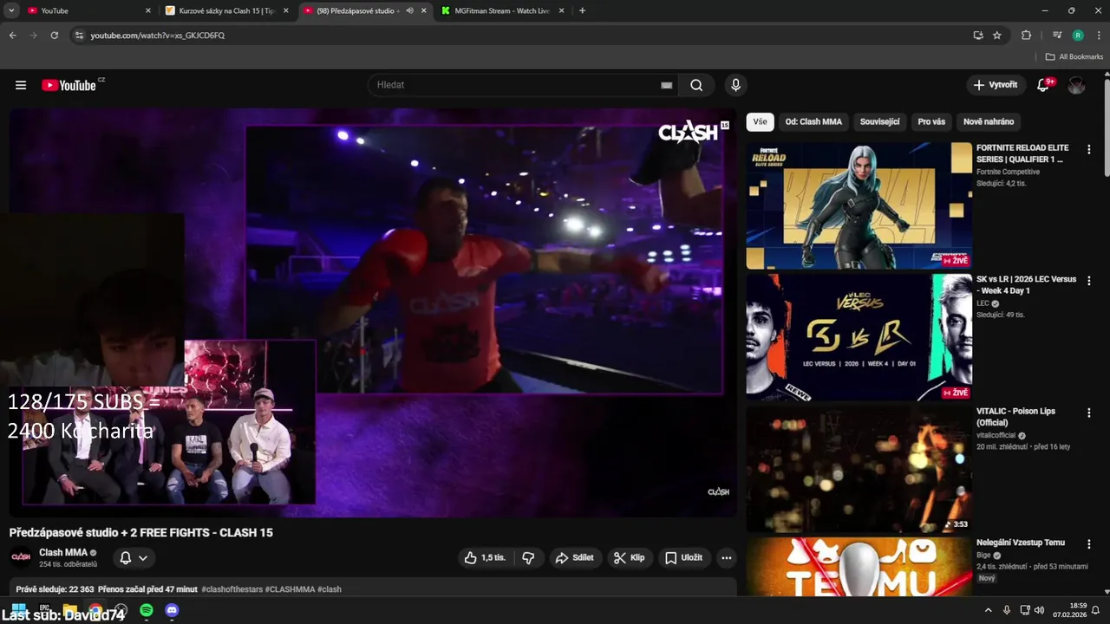
Task: Click the Vytvořit create button
Action: 996,85
